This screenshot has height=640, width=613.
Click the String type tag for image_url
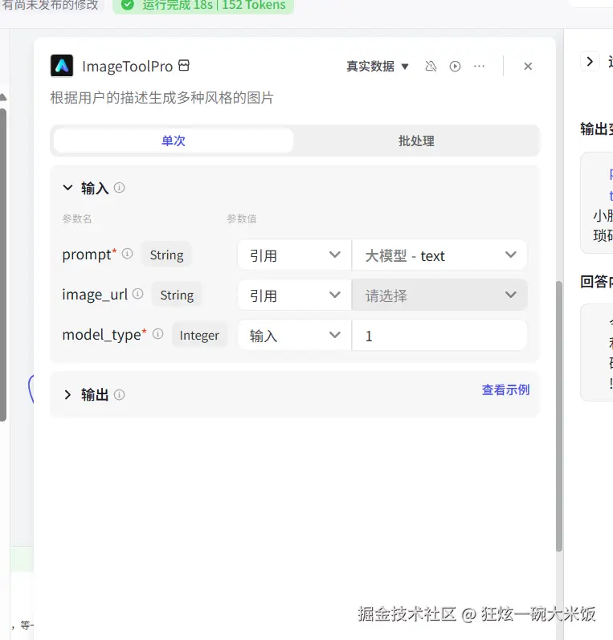coord(177,295)
